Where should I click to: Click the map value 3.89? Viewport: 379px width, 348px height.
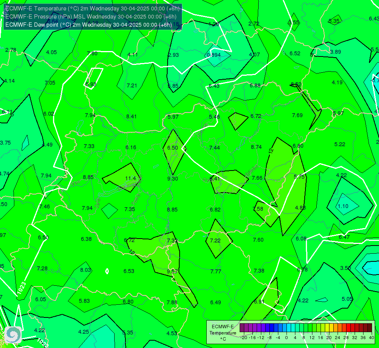tap(336, 52)
